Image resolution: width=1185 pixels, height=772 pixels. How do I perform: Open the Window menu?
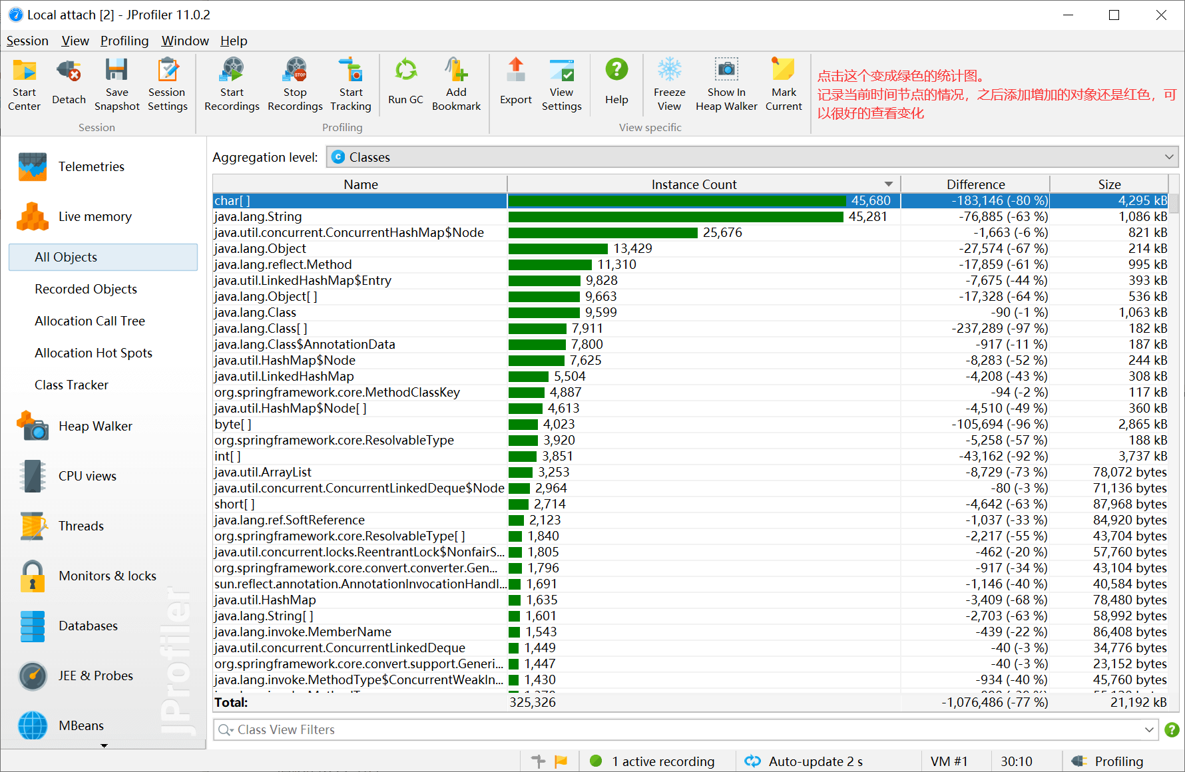[185, 41]
